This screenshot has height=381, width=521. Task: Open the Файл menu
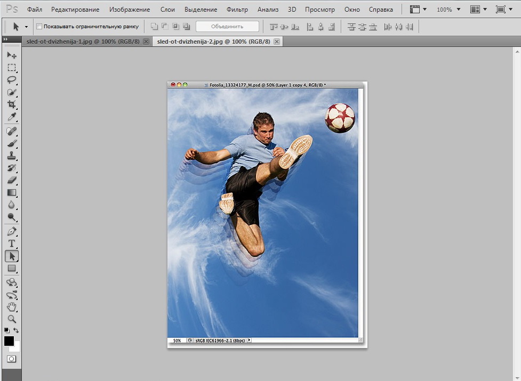[35, 10]
